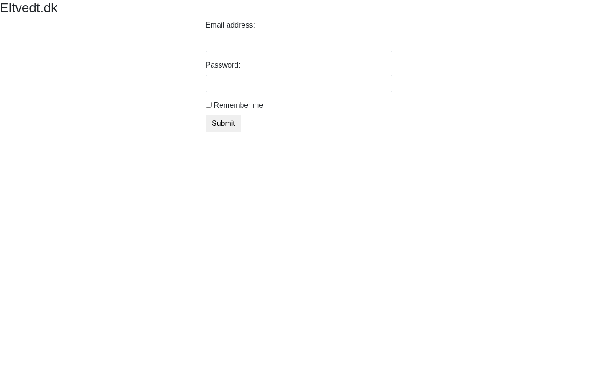Focus the text box under Email address
The height and width of the screenshot is (373, 598).
pos(299,43)
